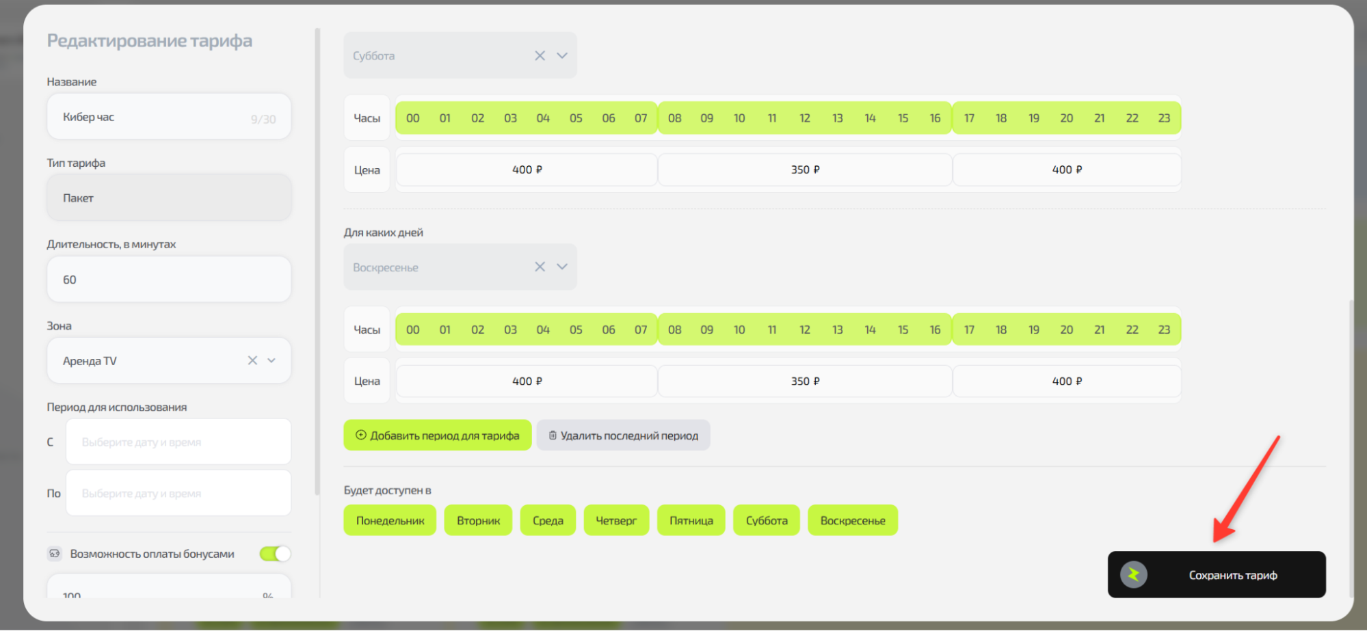Select hour 12 in the Sunday hours row
Viewport: 1367px width, 631px height.
804,330
